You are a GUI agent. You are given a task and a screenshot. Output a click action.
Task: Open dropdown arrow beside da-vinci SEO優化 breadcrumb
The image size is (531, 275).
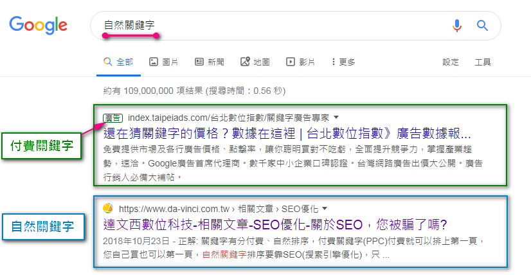pos(325,208)
